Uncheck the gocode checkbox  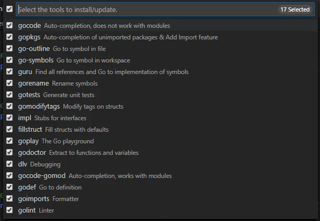(x=9, y=25)
